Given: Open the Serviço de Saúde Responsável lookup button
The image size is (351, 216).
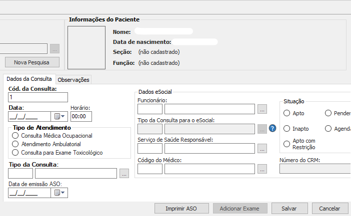Looking at the screenshot, I should click(262, 148).
